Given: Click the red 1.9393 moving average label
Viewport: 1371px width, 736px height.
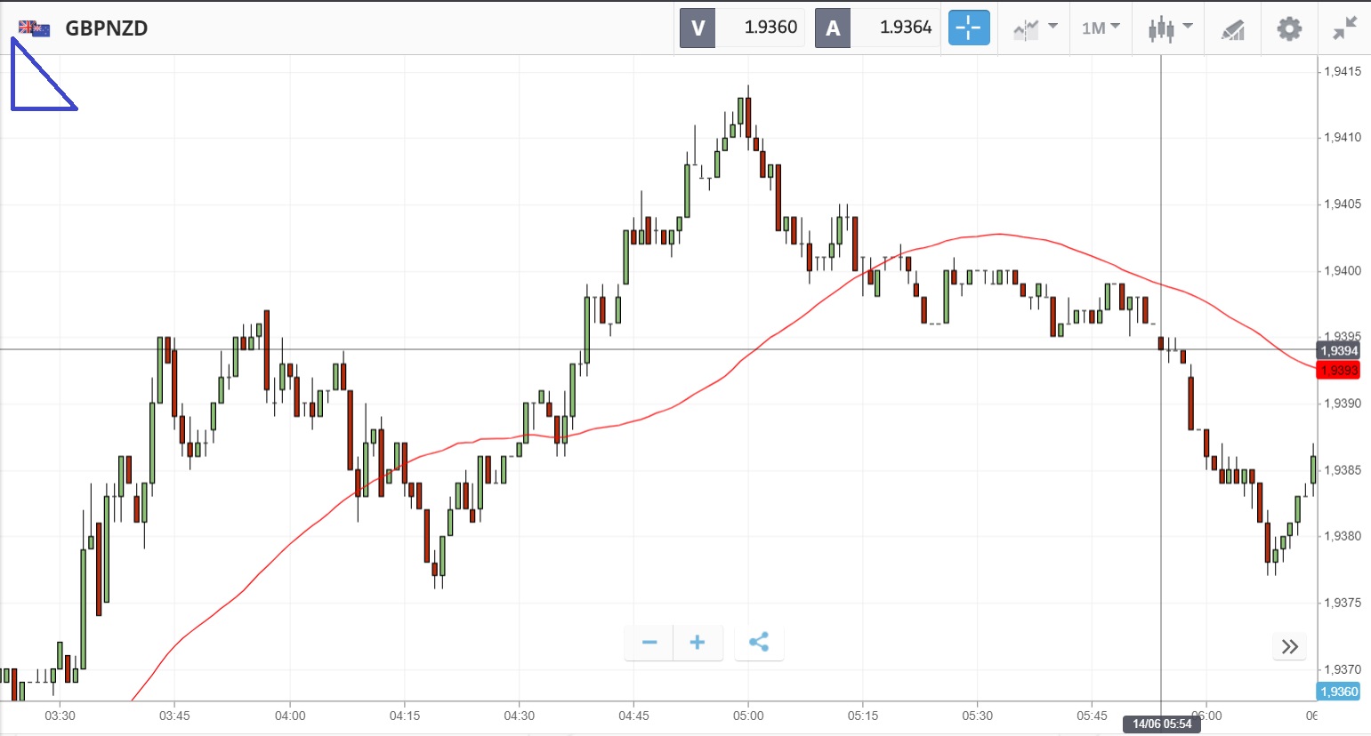Looking at the screenshot, I should coord(1339,370).
